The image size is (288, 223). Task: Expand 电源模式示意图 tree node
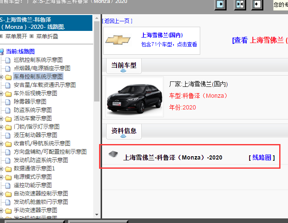pos(1,177)
